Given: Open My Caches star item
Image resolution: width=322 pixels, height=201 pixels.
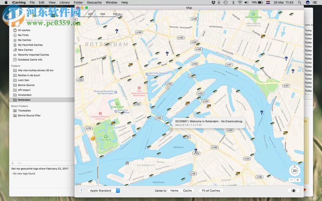Looking at the screenshot, I should 25,40.
